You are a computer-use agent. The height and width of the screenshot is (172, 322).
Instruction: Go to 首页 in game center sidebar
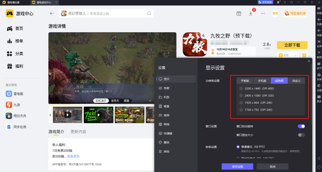click(x=15, y=28)
